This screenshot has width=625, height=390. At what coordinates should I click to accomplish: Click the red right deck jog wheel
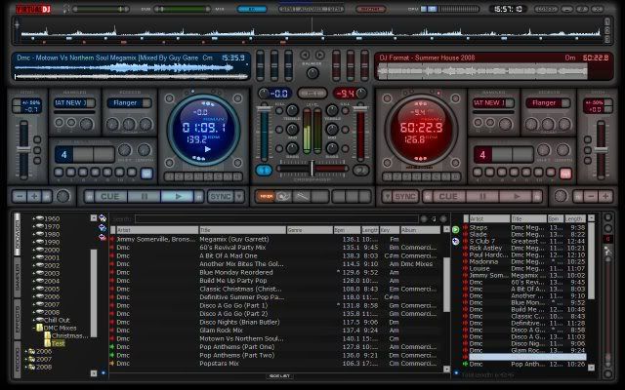[421, 130]
